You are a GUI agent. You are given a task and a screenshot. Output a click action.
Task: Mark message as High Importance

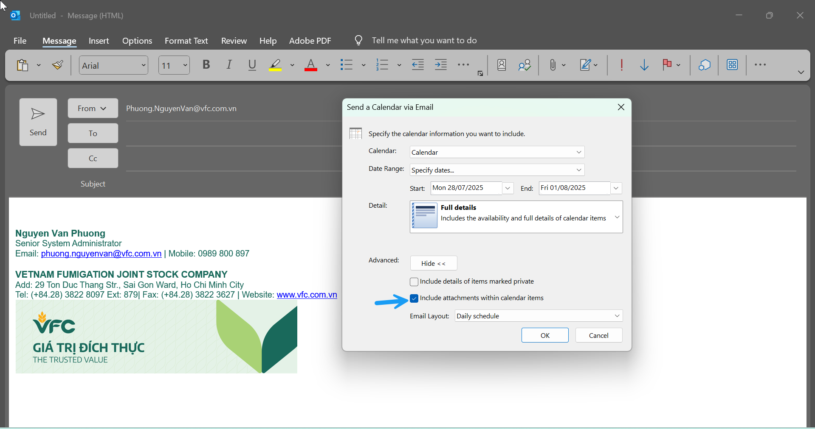pos(621,65)
